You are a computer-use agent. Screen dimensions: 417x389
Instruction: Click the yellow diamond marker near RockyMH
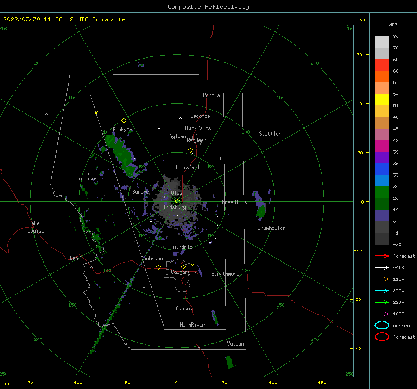(124, 121)
